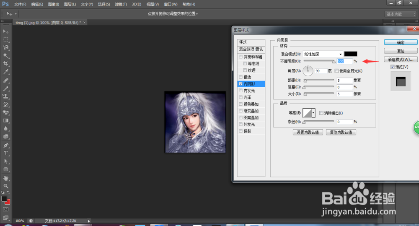
Task: Open contour picker dropdown arrow
Action: [313, 113]
